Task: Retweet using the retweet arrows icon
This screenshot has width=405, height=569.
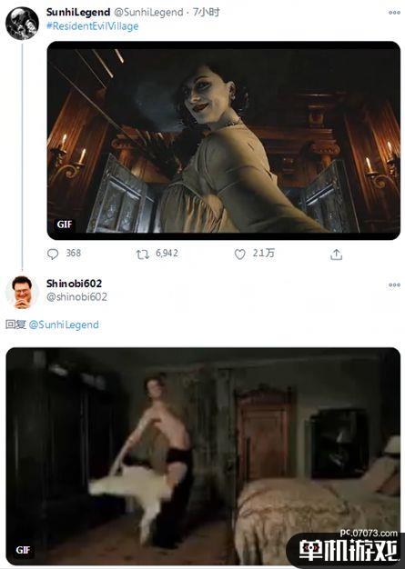Action: [142, 255]
